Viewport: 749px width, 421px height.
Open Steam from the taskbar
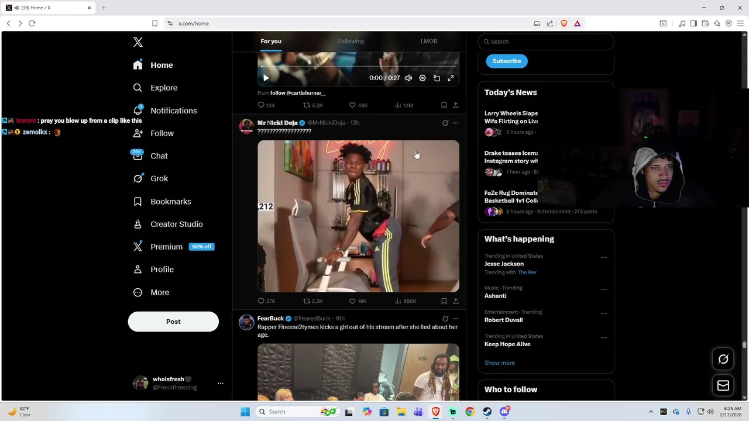point(487,412)
